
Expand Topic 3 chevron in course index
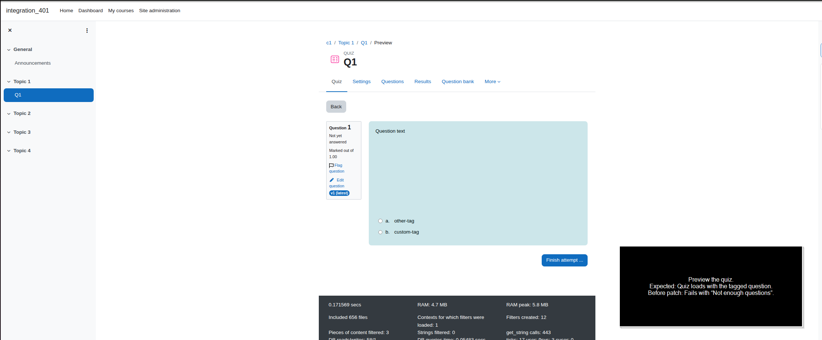coord(9,132)
